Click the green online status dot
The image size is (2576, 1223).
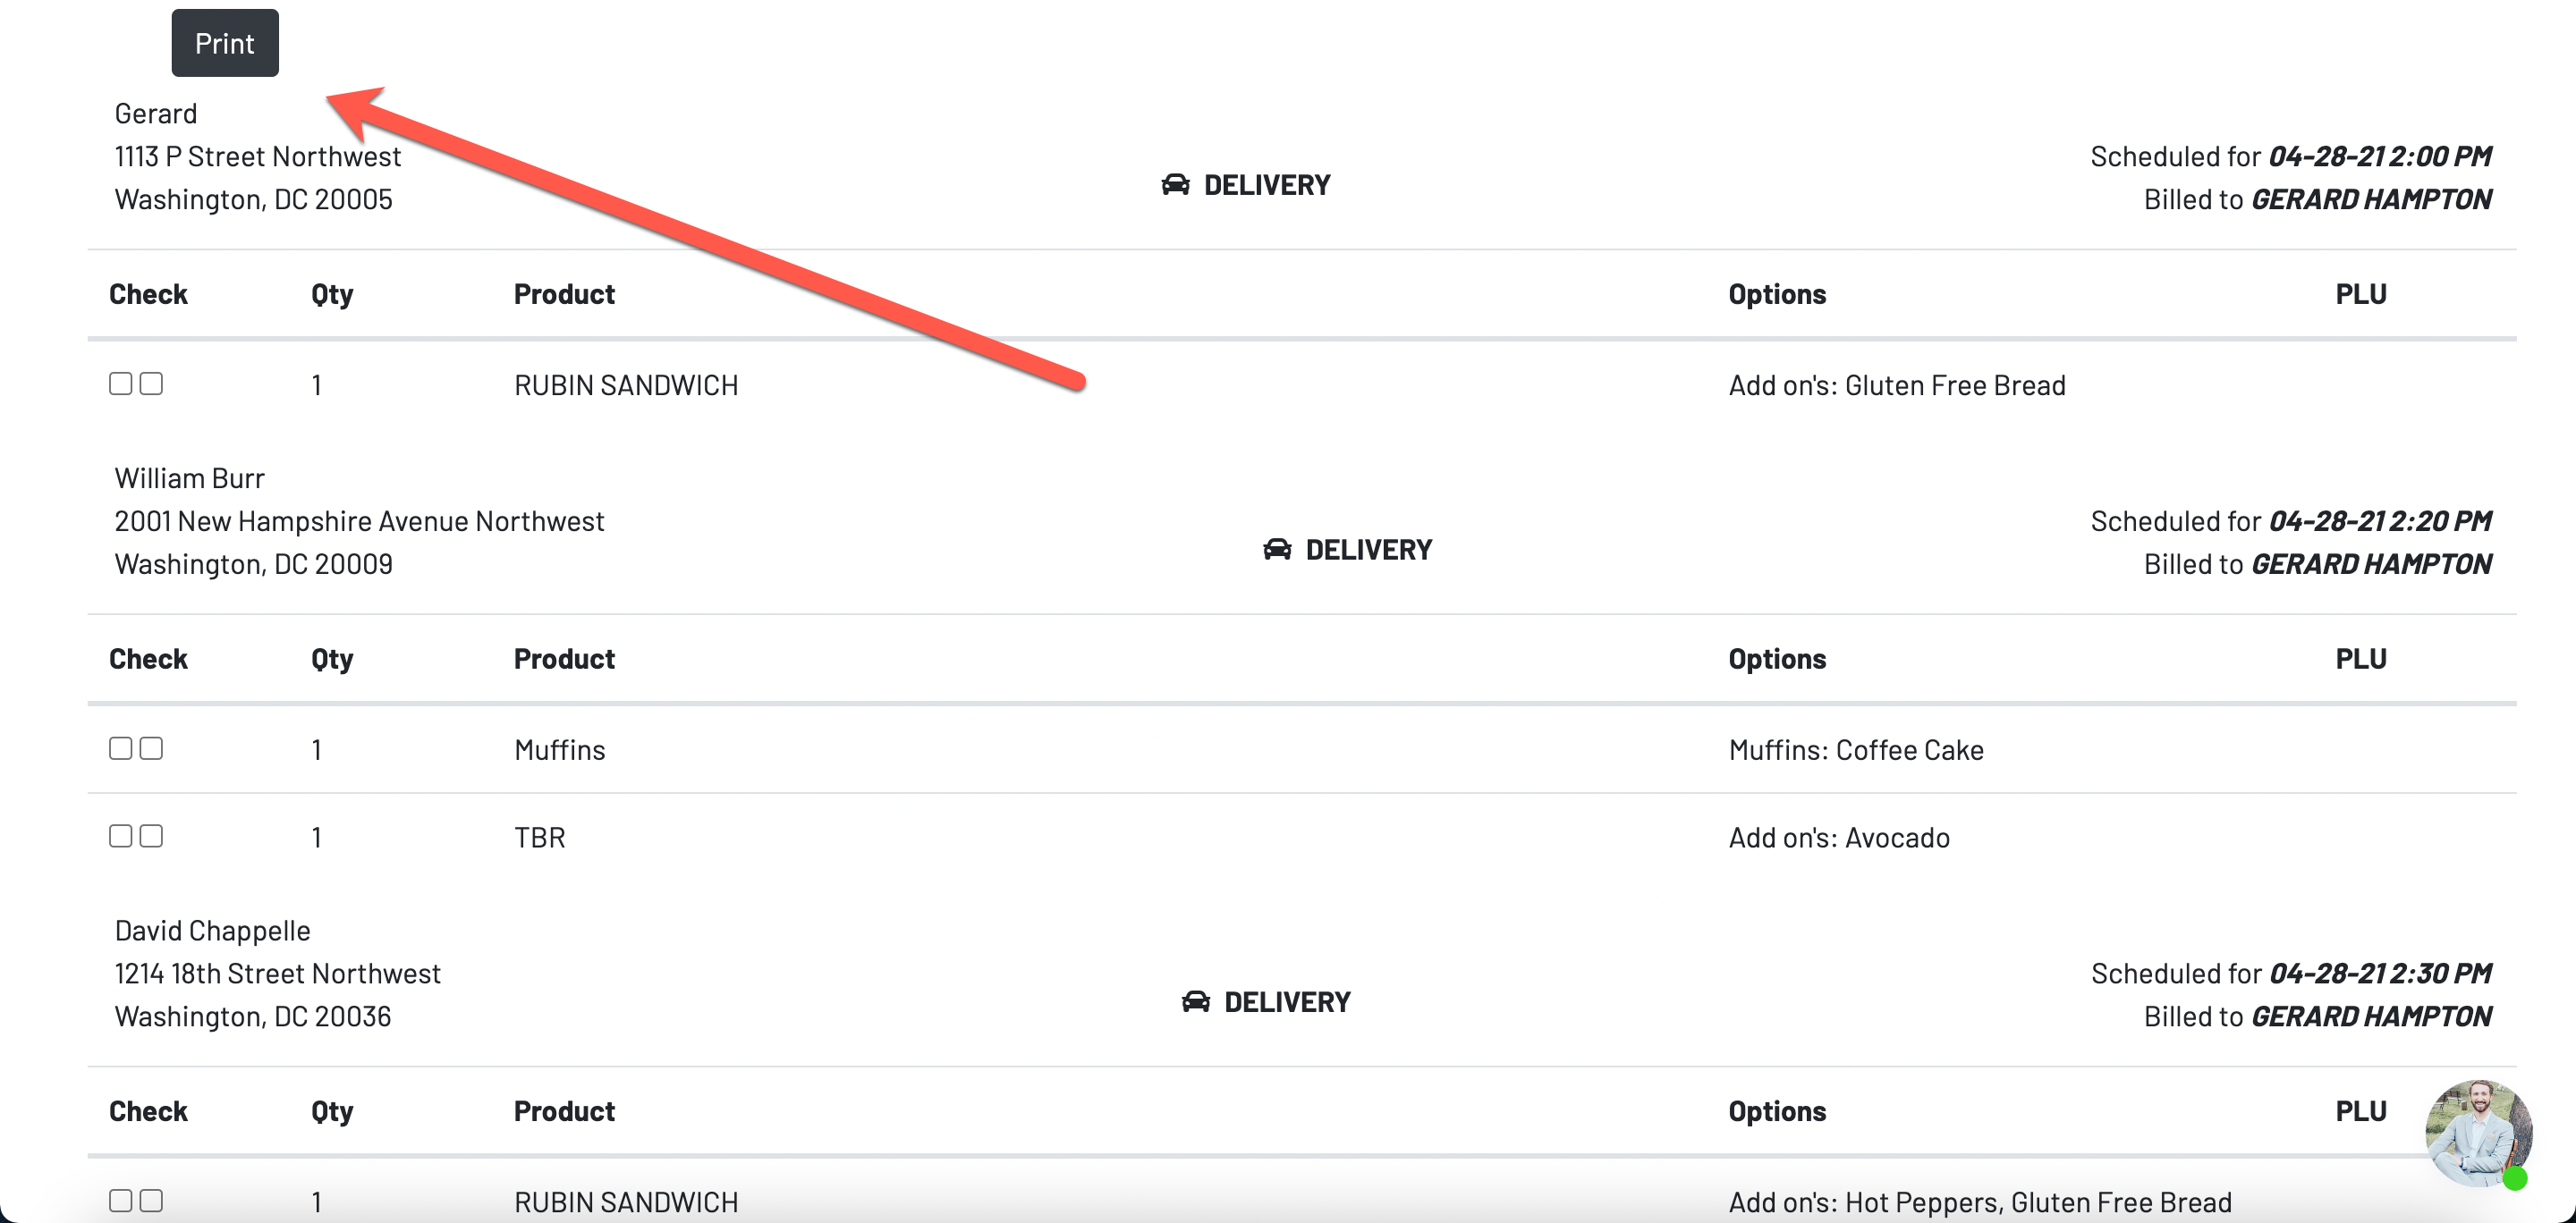[x=2515, y=1179]
